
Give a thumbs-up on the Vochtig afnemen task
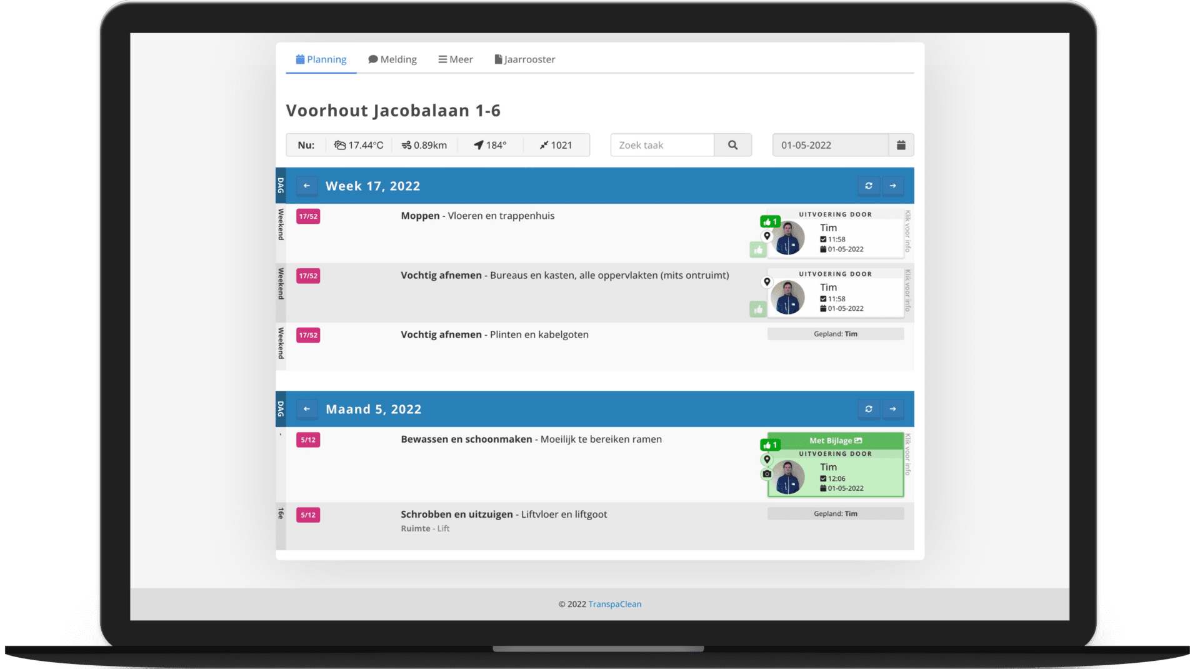[757, 309]
